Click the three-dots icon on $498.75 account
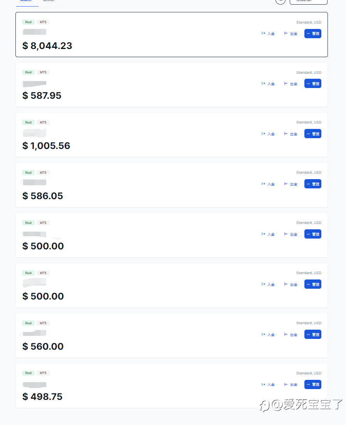The height and width of the screenshot is (425, 346). [x=308, y=384]
